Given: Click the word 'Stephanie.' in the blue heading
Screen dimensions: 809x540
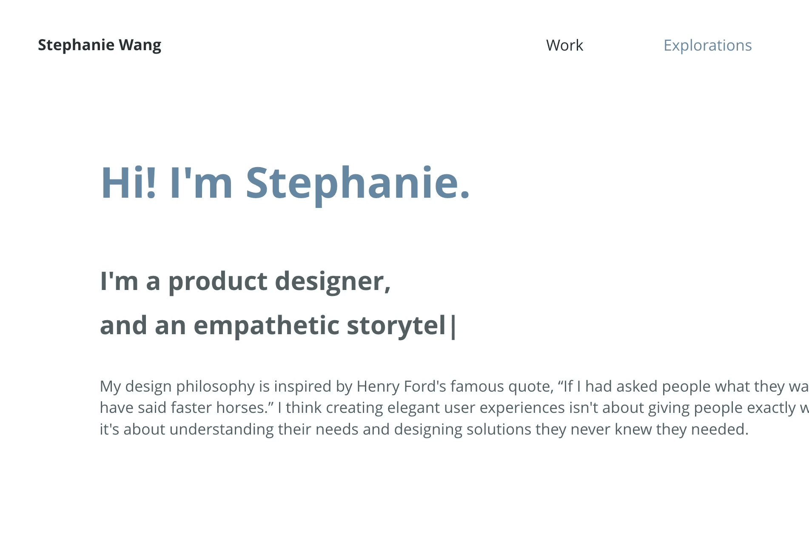Looking at the screenshot, I should [x=358, y=183].
